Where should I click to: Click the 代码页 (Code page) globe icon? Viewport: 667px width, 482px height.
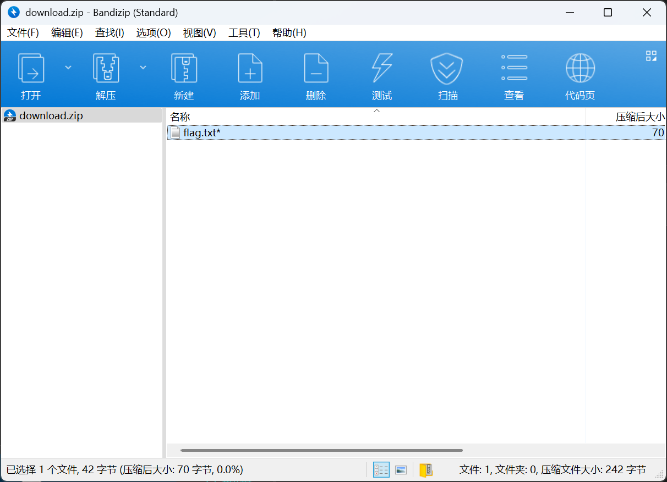[x=580, y=68]
